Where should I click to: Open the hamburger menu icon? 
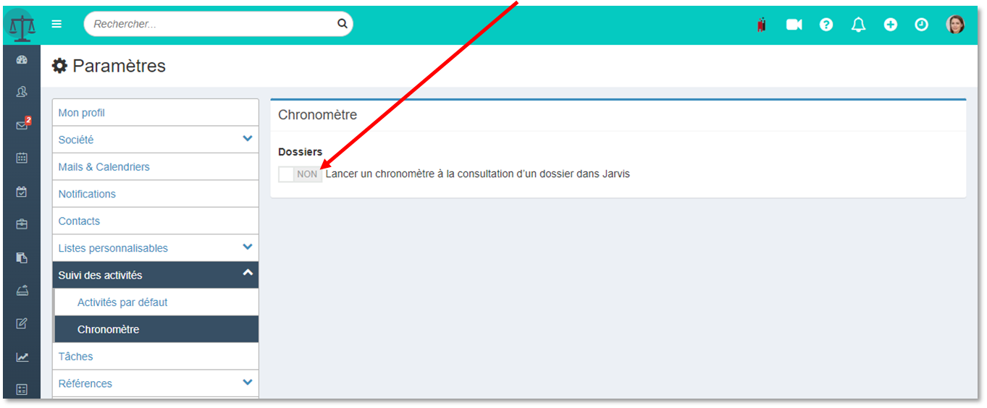[56, 24]
